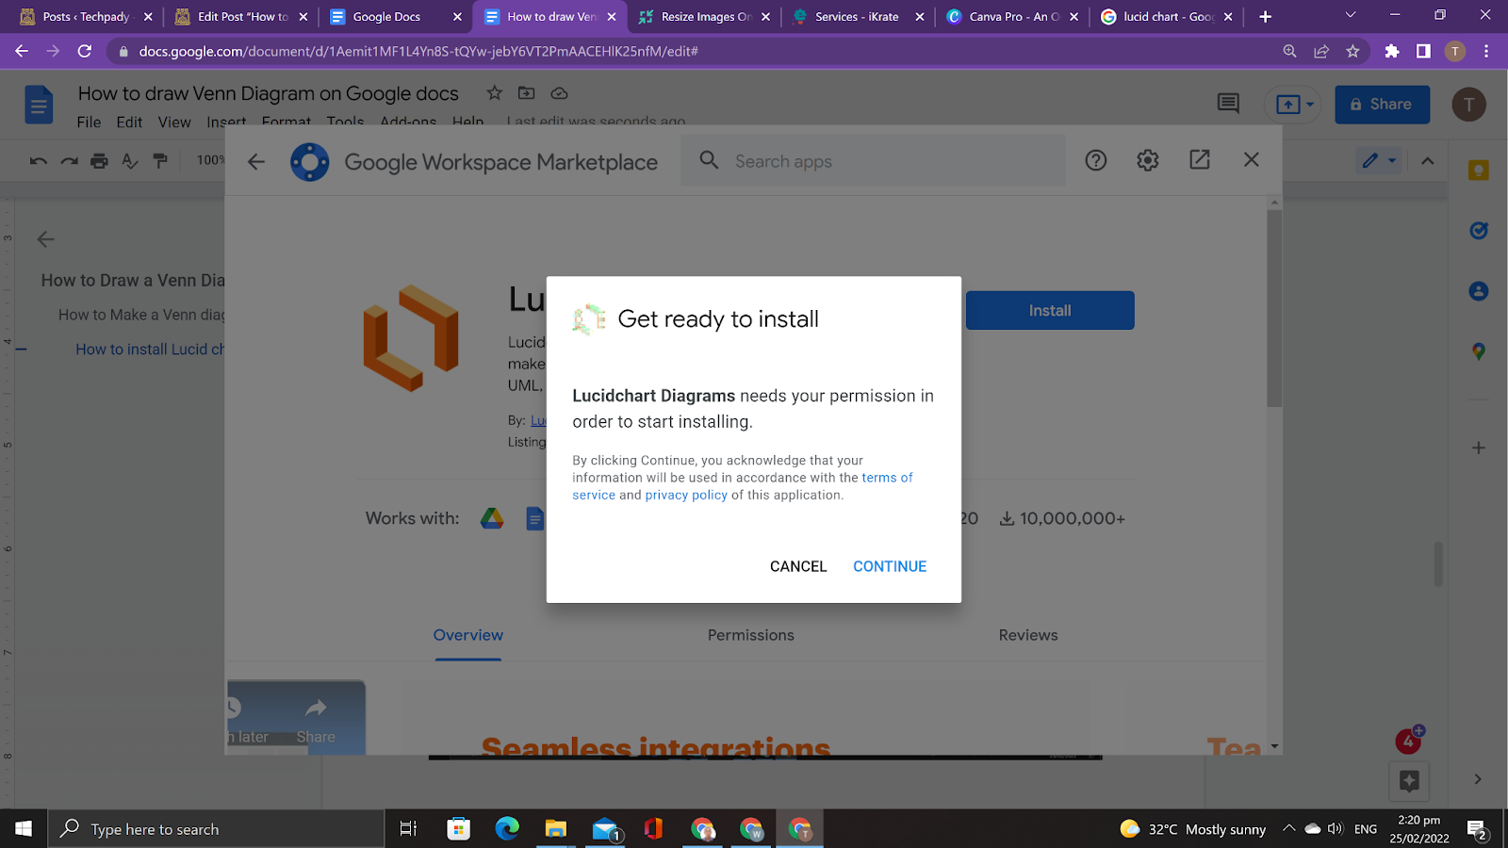Go back with the Marketplace back arrow
Screen dimensions: 1508x848
256,162
